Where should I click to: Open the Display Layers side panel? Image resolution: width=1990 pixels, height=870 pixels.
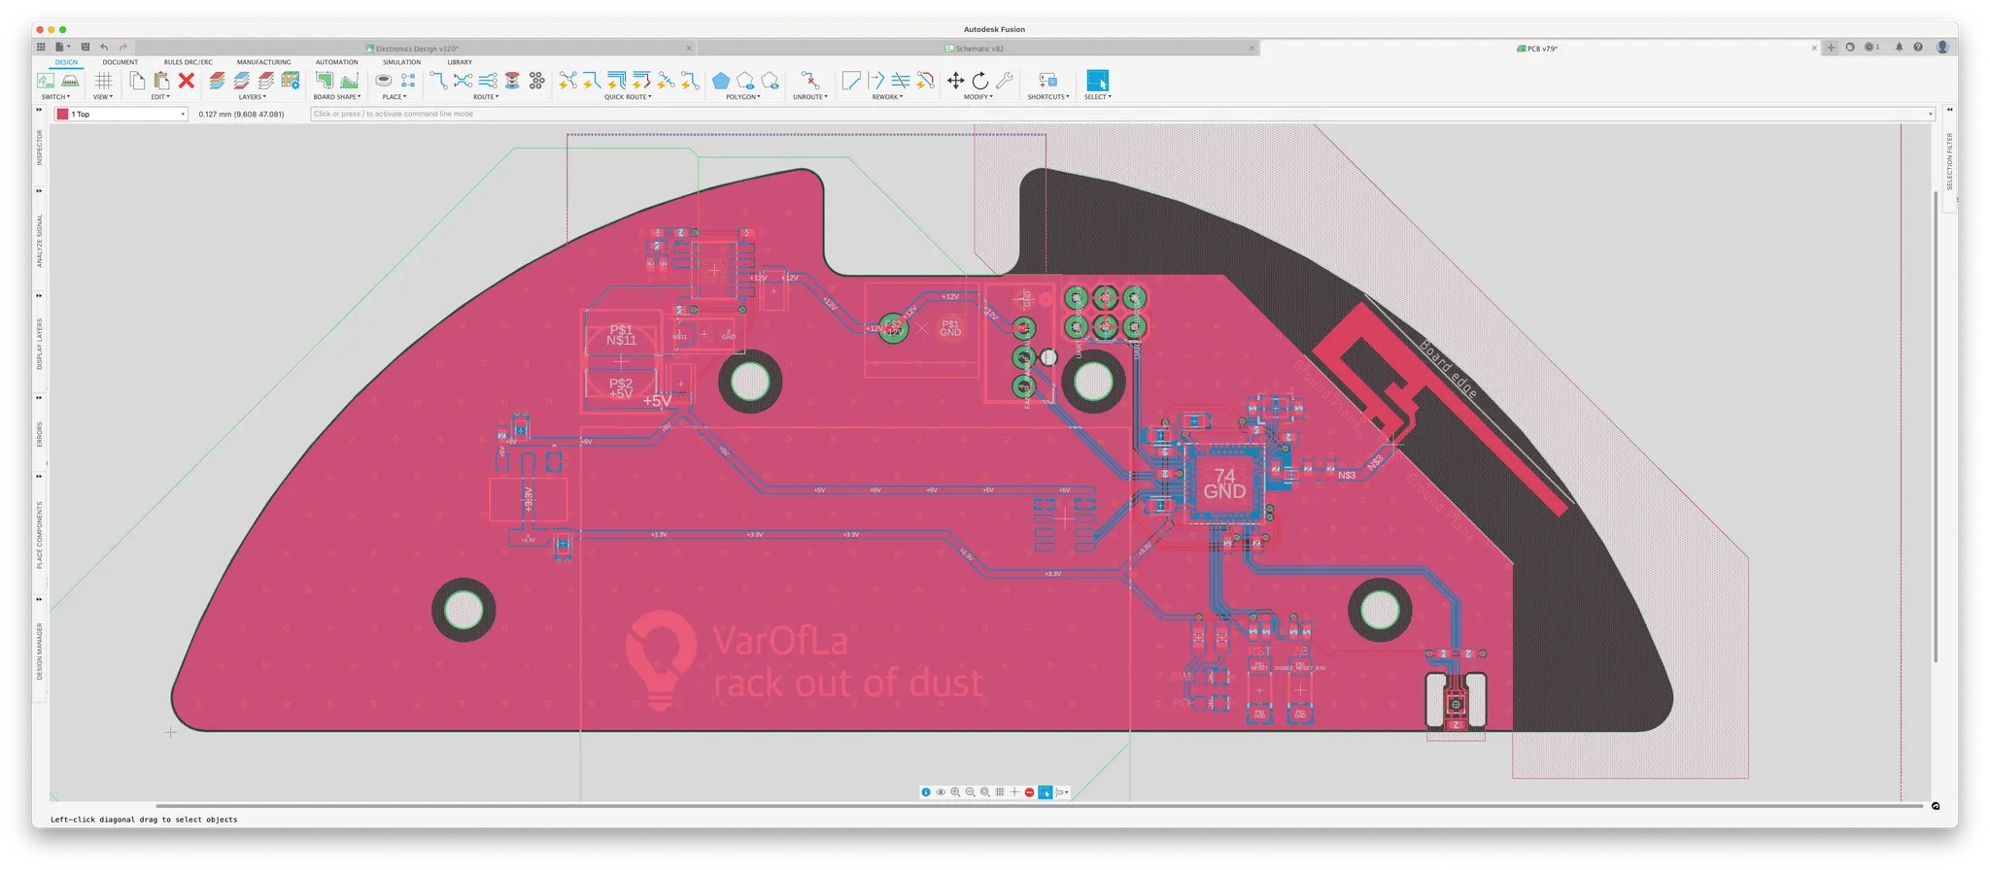tap(40, 344)
